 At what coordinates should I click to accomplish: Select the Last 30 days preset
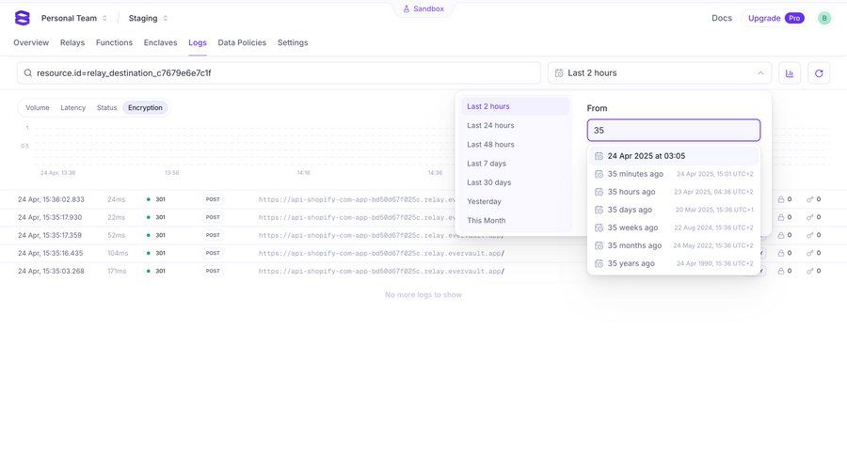(x=515, y=182)
